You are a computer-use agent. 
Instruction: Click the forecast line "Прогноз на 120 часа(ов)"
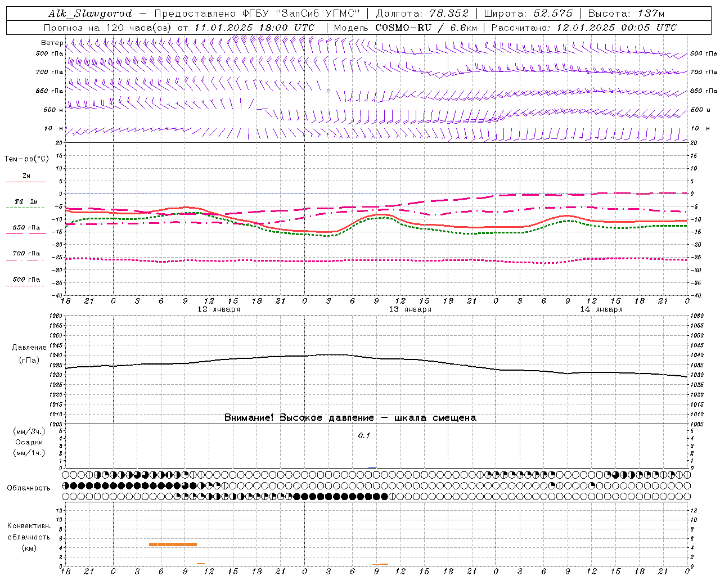coord(109,28)
